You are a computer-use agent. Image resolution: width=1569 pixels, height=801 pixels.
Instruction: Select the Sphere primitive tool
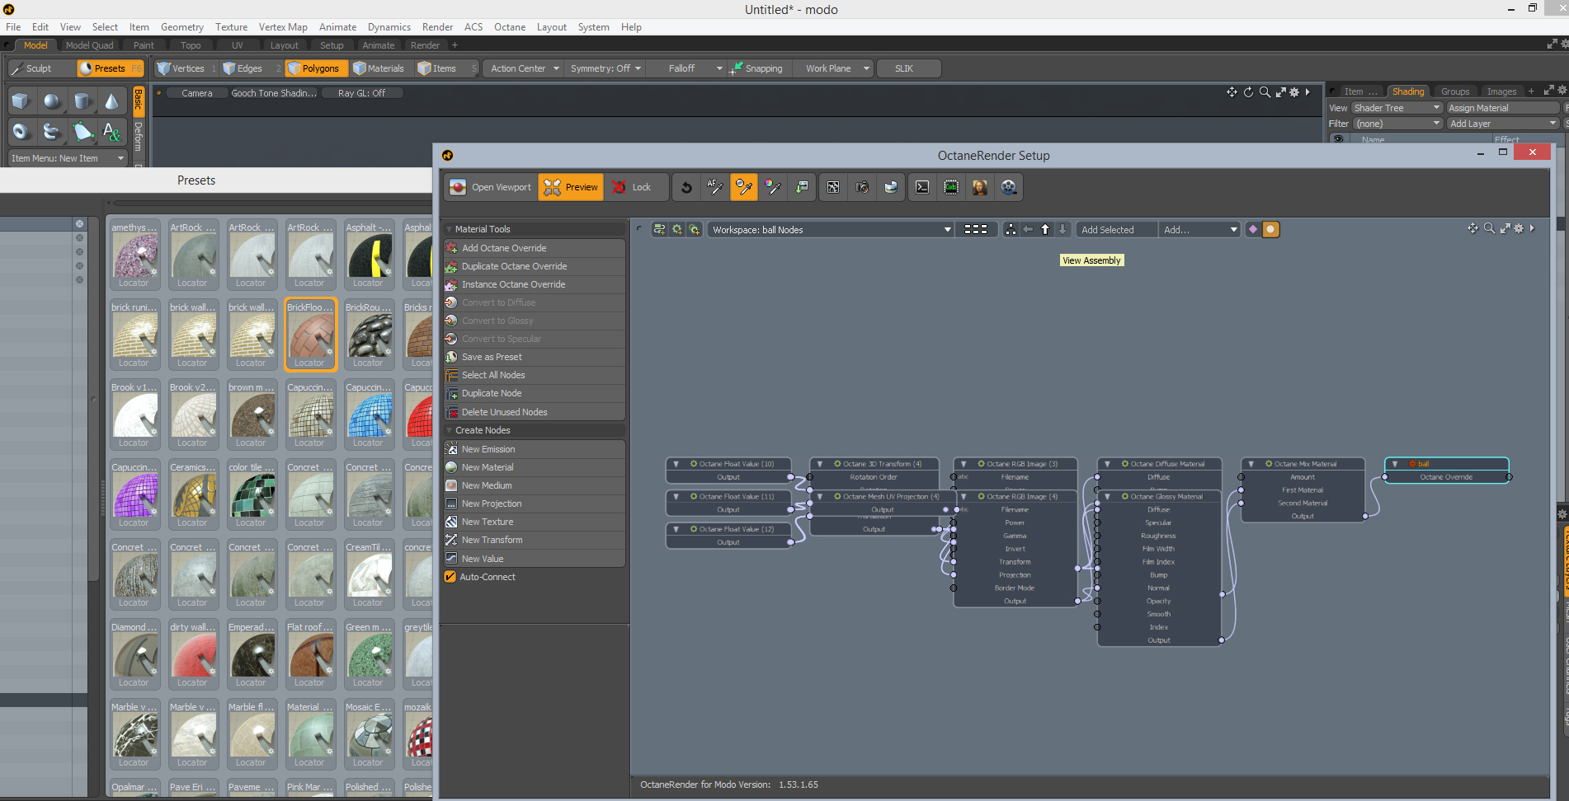tap(51, 101)
